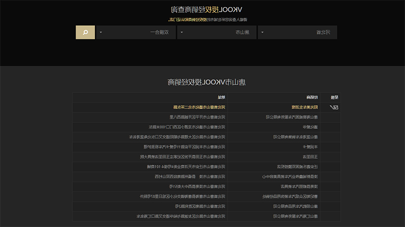Click address 滦南县西中大街51号
Viewport: 405px width, 227px height.
(197, 187)
